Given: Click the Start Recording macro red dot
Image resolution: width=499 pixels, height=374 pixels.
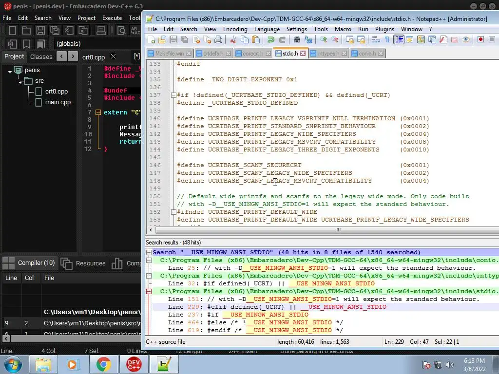Looking at the screenshot, I should tap(480, 39).
